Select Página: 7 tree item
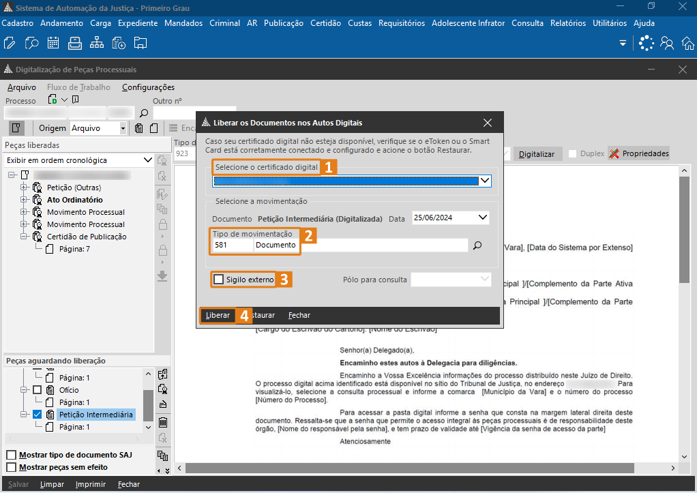The width and height of the screenshot is (697, 493). tap(75, 249)
